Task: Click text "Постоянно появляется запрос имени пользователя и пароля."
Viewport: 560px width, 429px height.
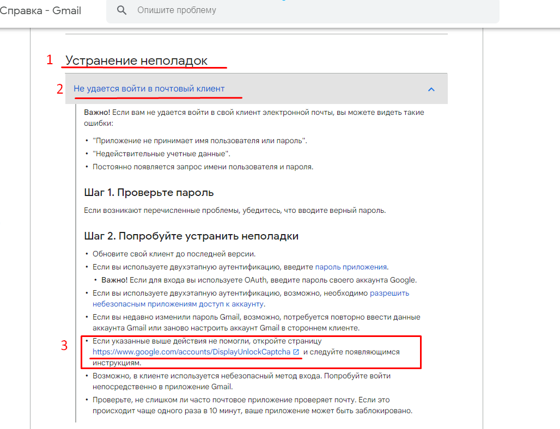Action: (x=203, y=167)
